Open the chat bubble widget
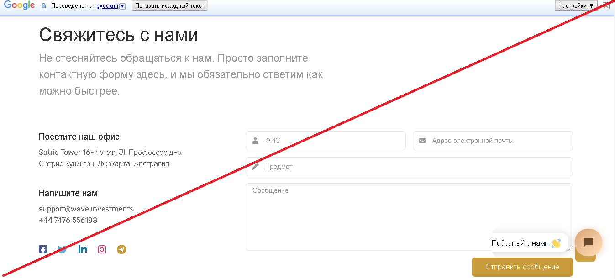 pos(588,242)
